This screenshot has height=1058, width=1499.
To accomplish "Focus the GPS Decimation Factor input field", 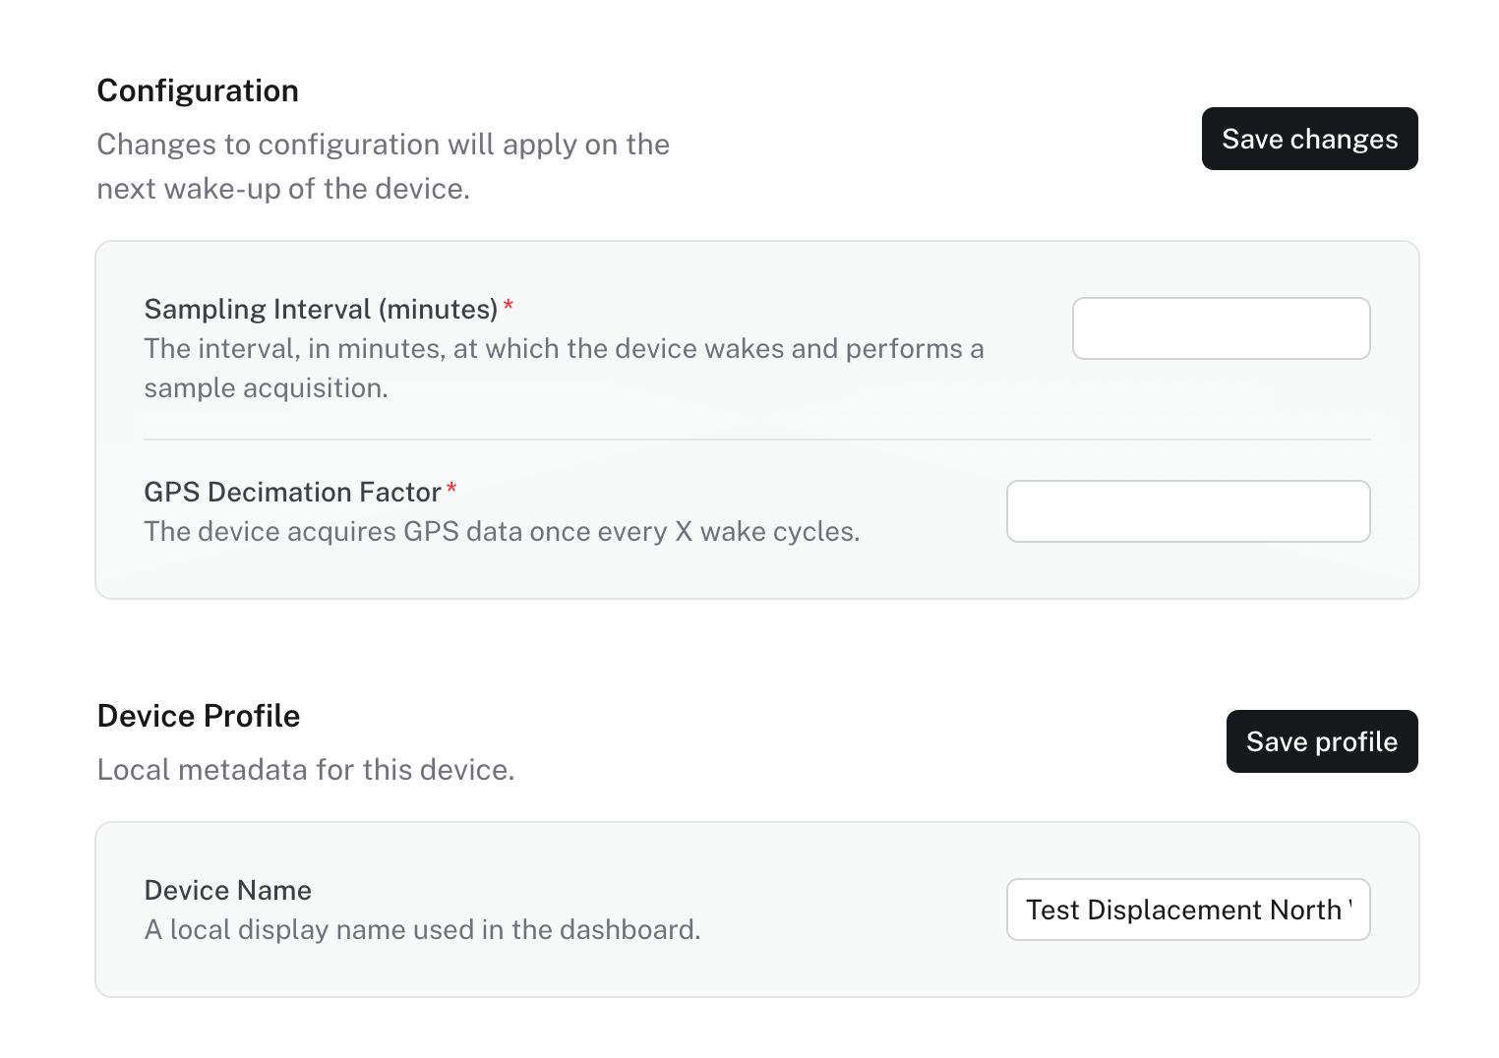I will pos(1188,511).
